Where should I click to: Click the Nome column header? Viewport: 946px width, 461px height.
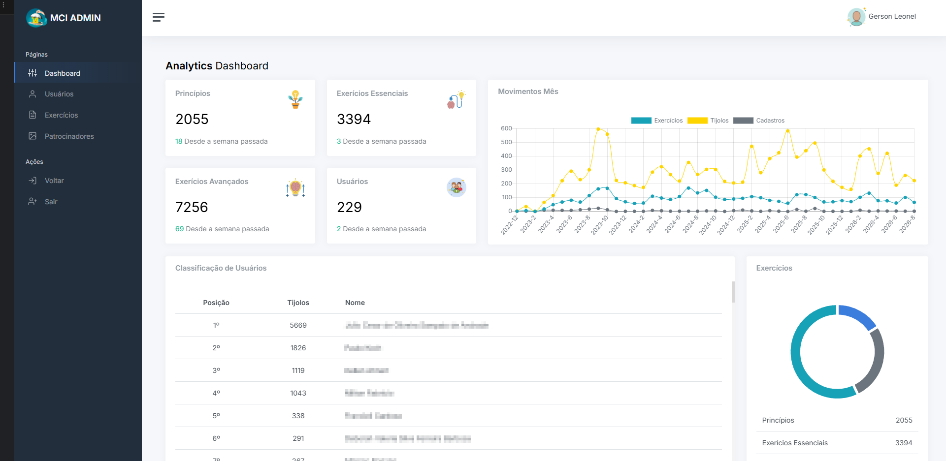(x=355, y=303)
